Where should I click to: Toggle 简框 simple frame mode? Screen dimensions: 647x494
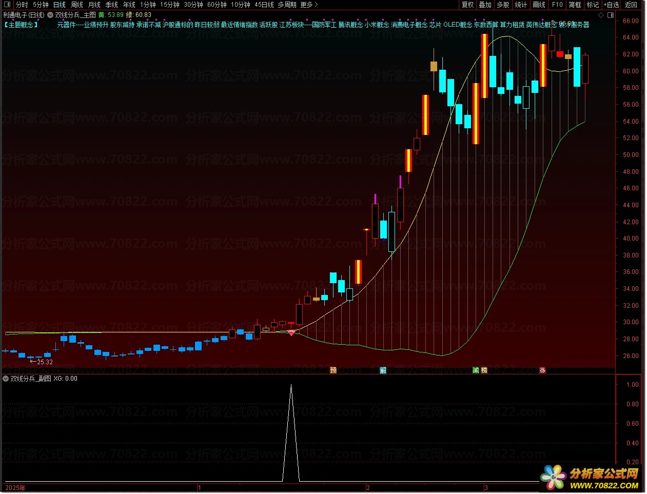[575, 5]
